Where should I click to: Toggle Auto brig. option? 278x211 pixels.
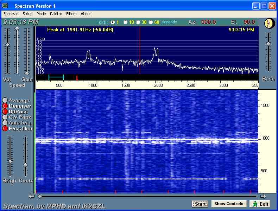point(5,123)
